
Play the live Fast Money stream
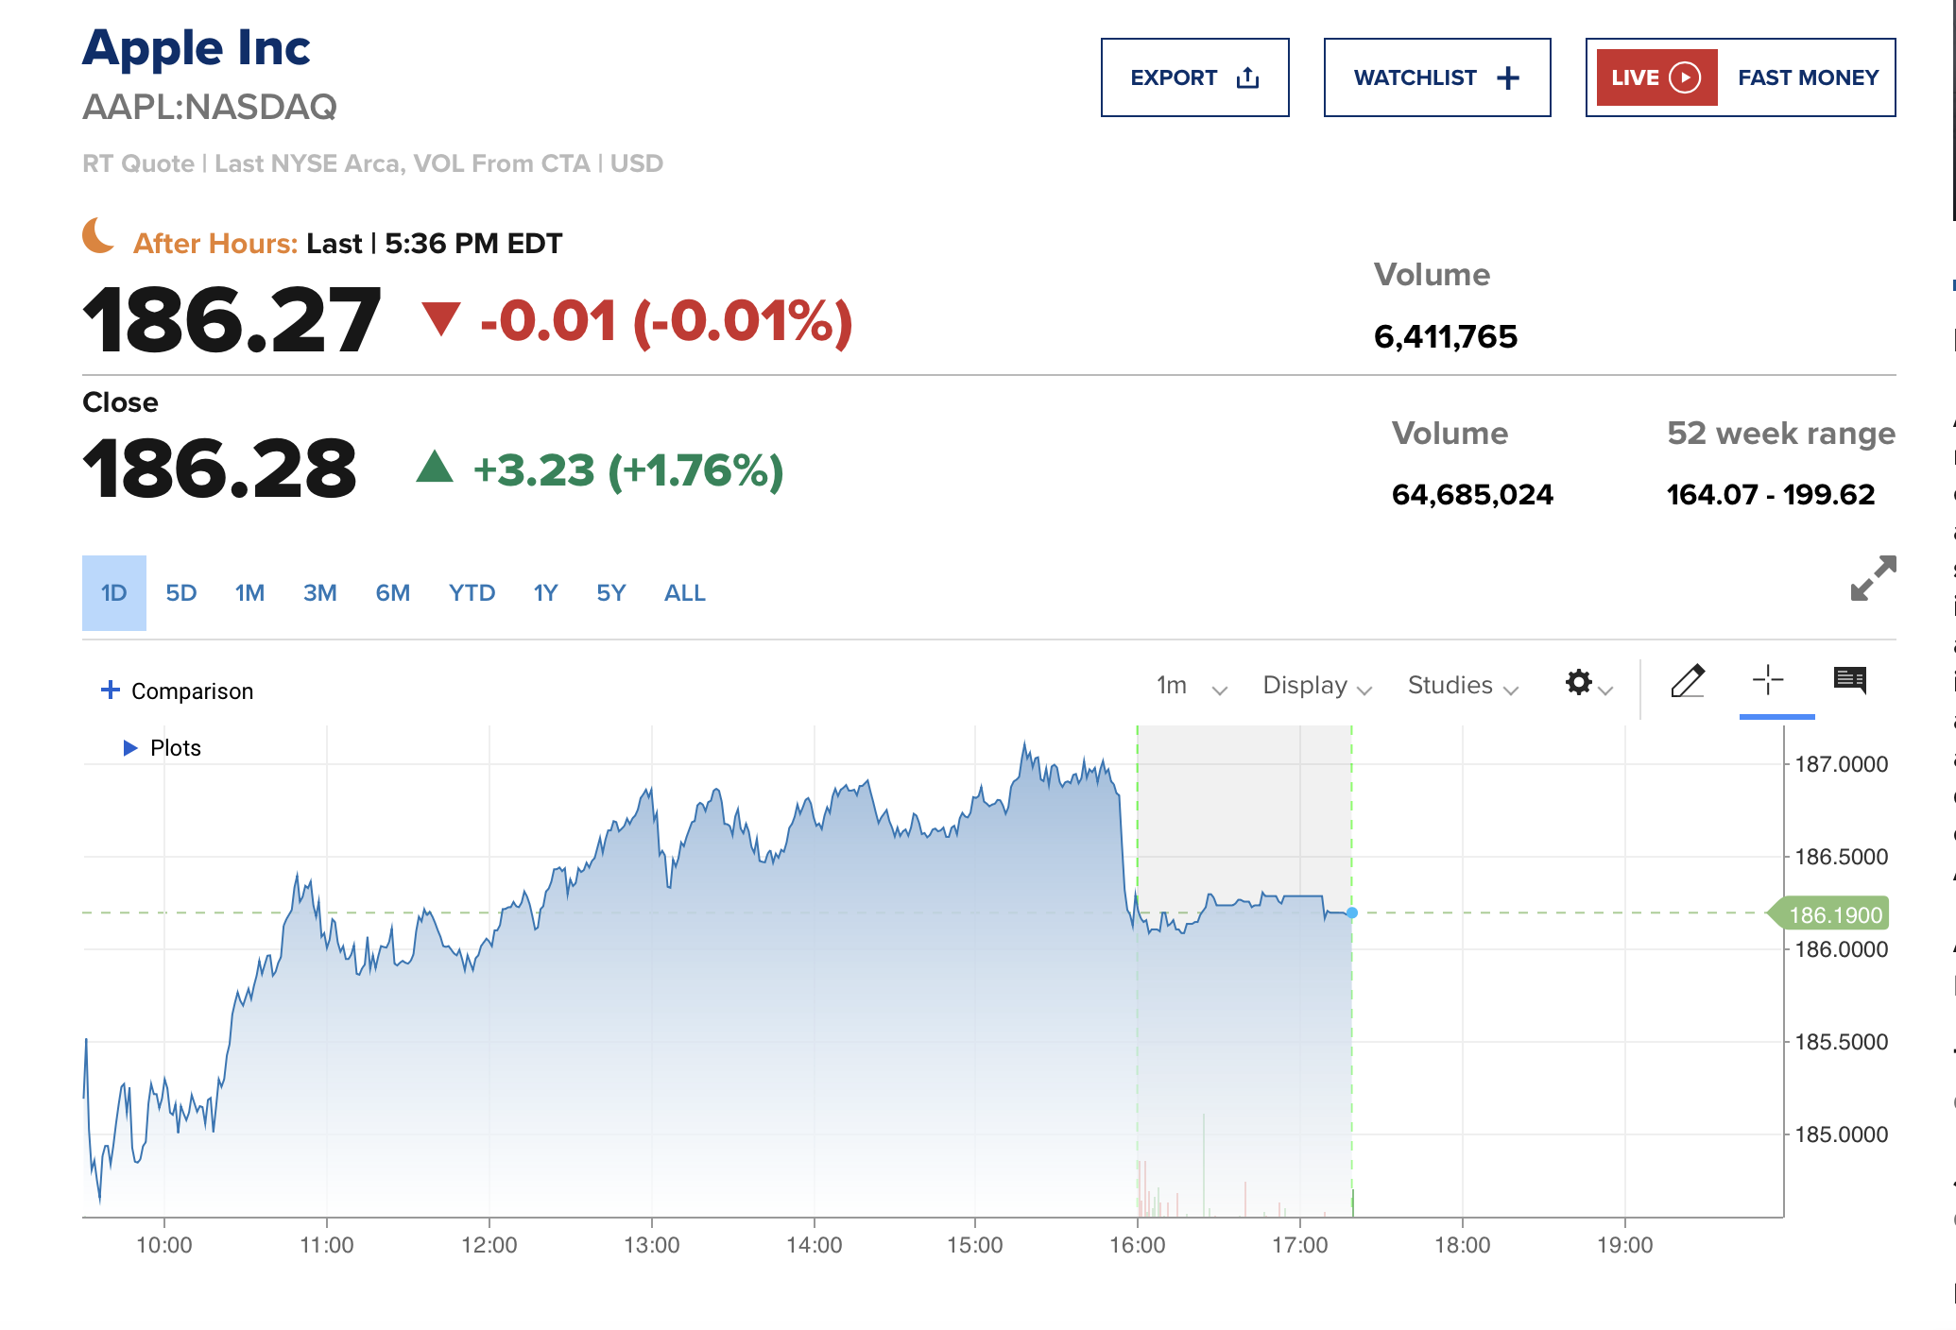pos(1684,77)
